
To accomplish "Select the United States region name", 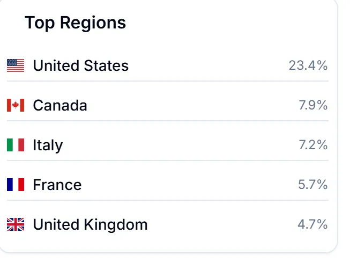I will (80, 66).
